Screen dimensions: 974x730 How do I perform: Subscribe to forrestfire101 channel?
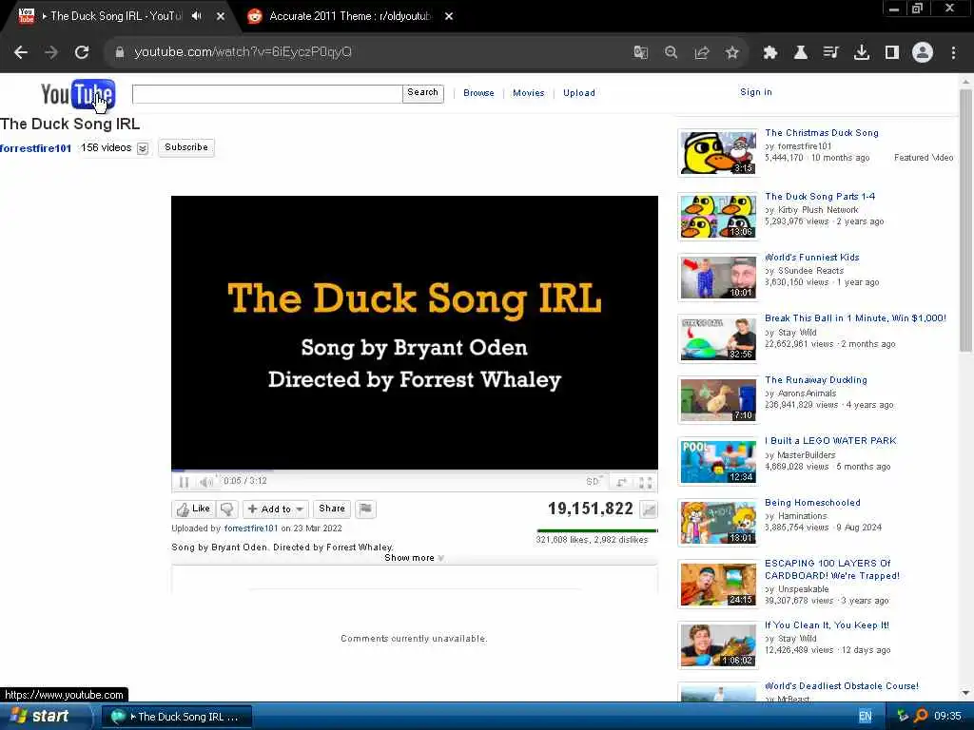coord(186,147)
